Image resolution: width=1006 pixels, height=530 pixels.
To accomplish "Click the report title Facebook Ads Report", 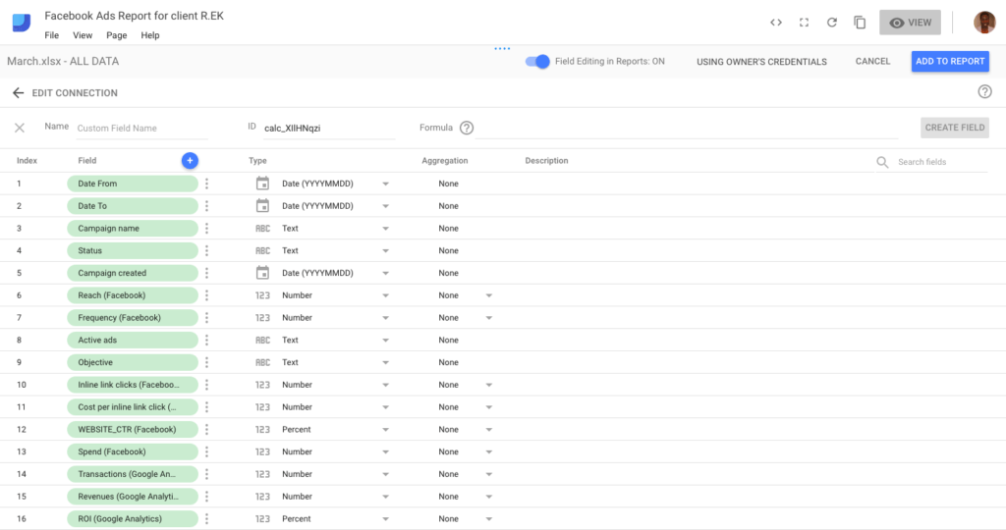I will point(134,16).
